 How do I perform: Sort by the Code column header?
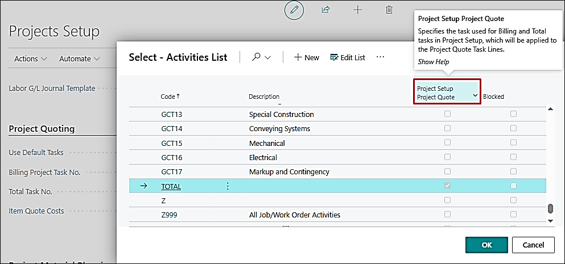pos(168,97)
